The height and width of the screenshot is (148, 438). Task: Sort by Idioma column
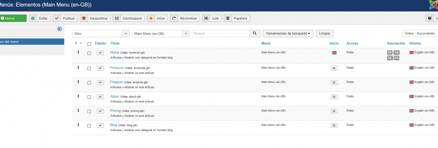click(415, 43)
